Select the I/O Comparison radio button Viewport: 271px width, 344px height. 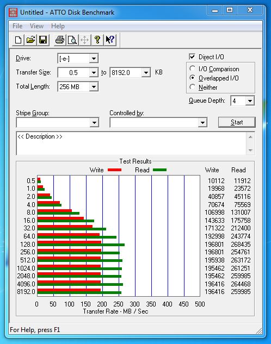click(193, 68)
